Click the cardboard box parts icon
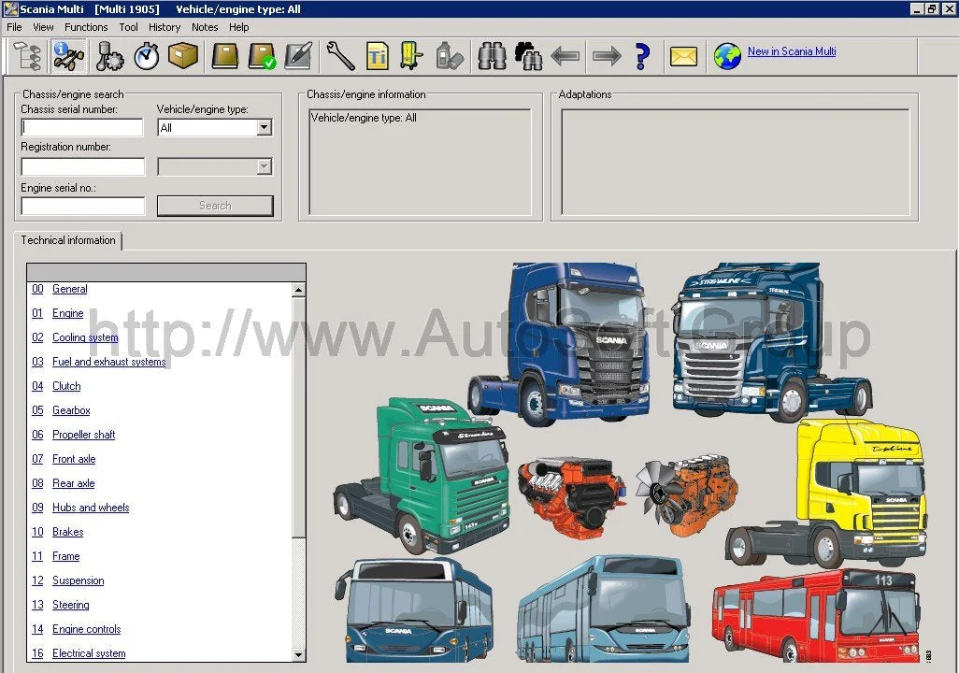Image resolution: width=959 pixels, height=673 pixels. click(182, 56)
